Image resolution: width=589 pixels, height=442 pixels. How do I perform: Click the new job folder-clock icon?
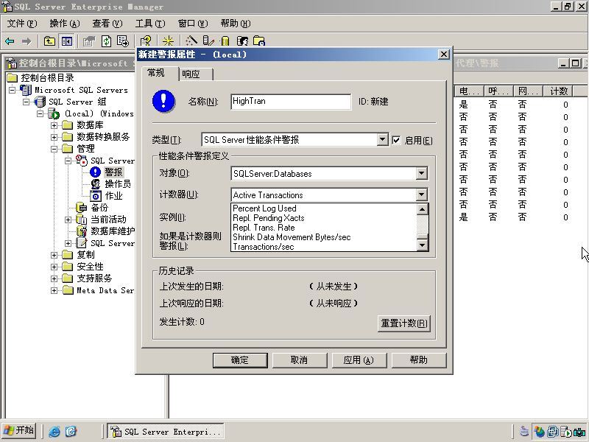[x=259, y=41]
